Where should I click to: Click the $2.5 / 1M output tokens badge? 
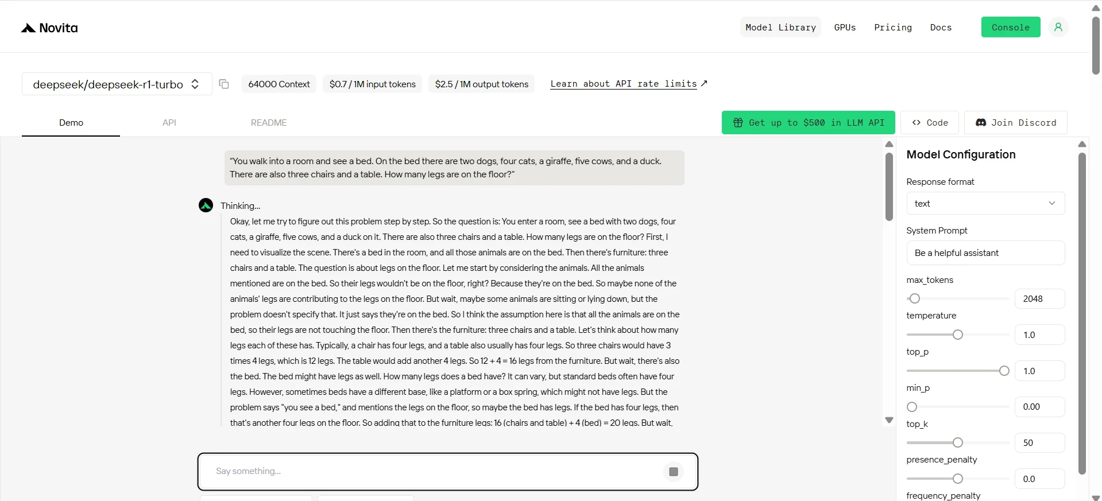pos(482,84)
